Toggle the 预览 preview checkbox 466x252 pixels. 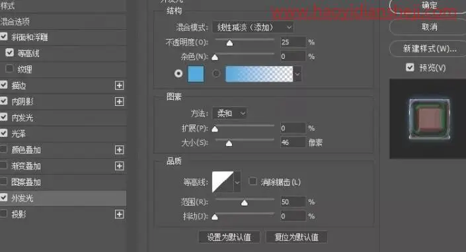[x=410, y=67]
